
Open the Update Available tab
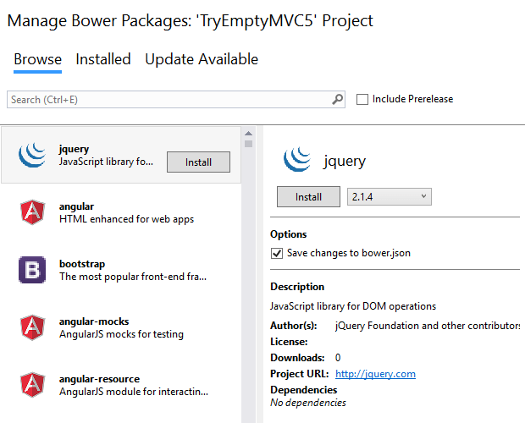point(202,59)
